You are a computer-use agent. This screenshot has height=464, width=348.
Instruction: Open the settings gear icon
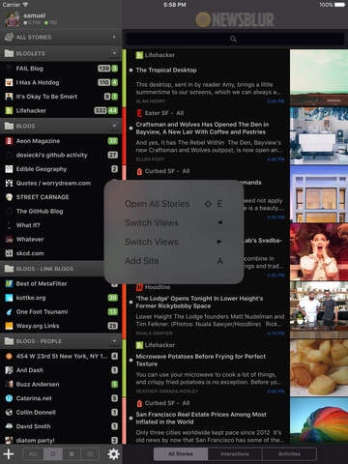113,454
